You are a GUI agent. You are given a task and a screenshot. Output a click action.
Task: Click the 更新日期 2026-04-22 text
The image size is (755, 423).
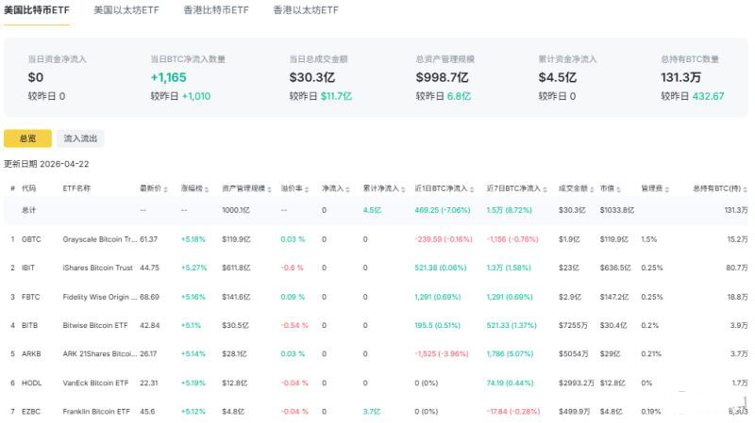[x=46, y=164]
